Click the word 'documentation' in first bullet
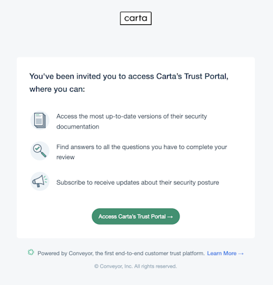Screen dimensions: 273x285 pyautogui.click(x=78, y=127)
